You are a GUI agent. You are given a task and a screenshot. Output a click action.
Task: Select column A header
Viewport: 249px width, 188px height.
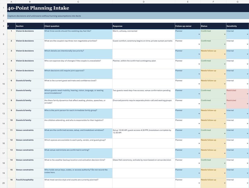point(11,2)
